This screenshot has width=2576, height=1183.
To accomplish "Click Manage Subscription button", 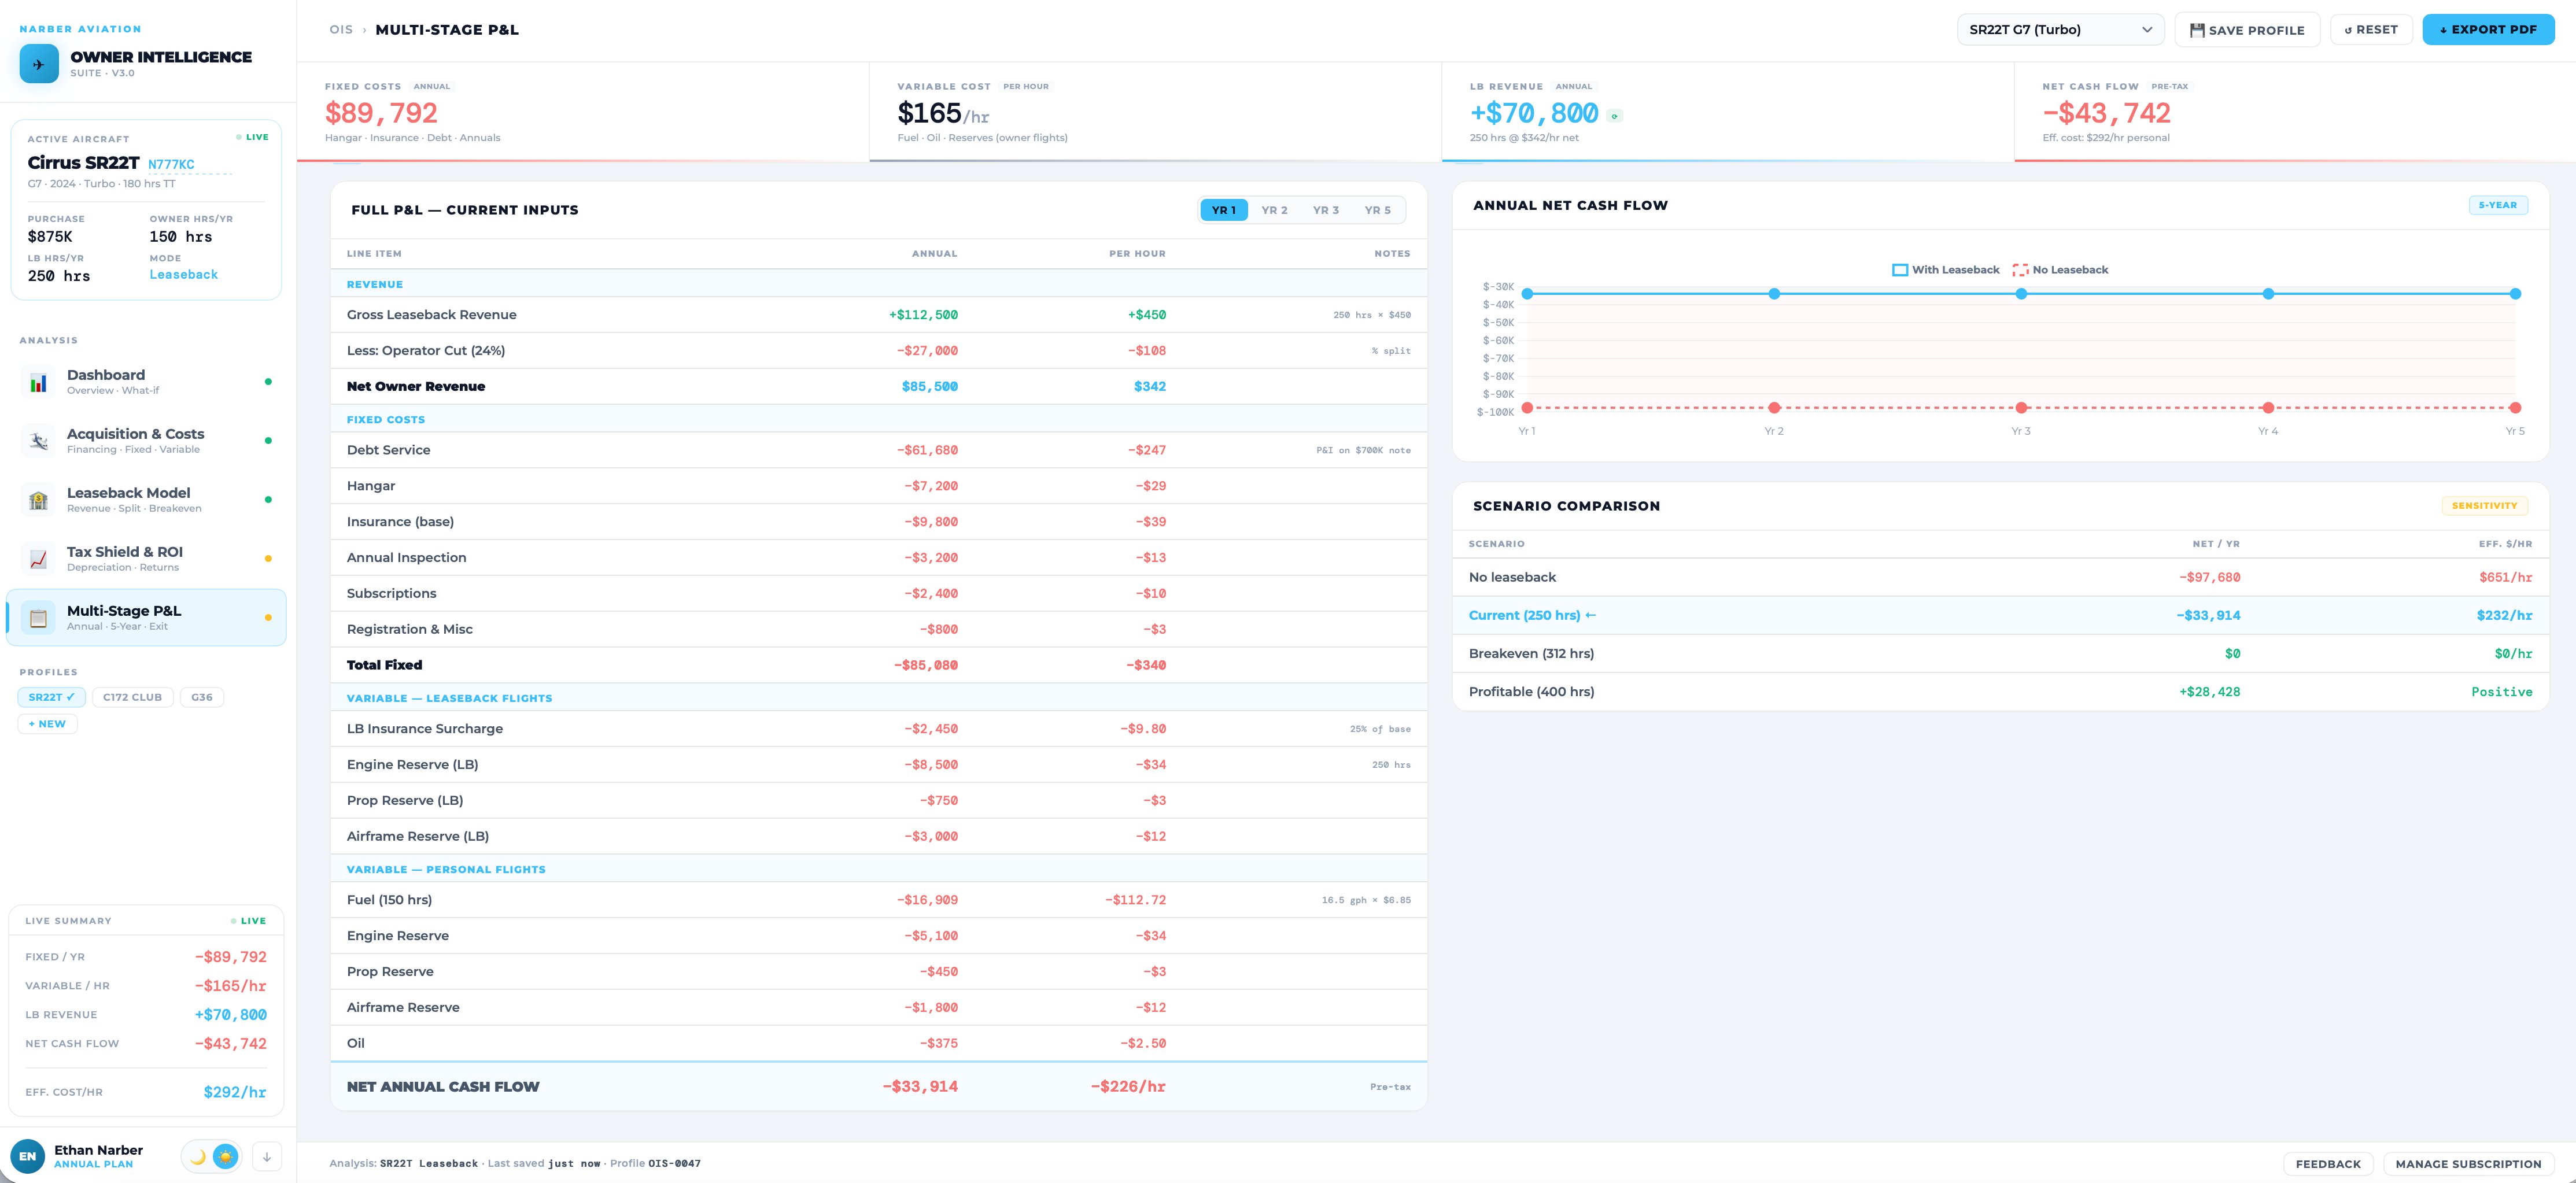I will coord(2467,1164).
